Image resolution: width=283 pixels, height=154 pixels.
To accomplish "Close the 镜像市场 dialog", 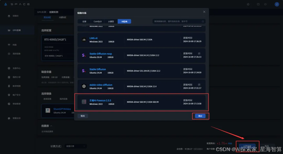I will [x=204, y=12].
